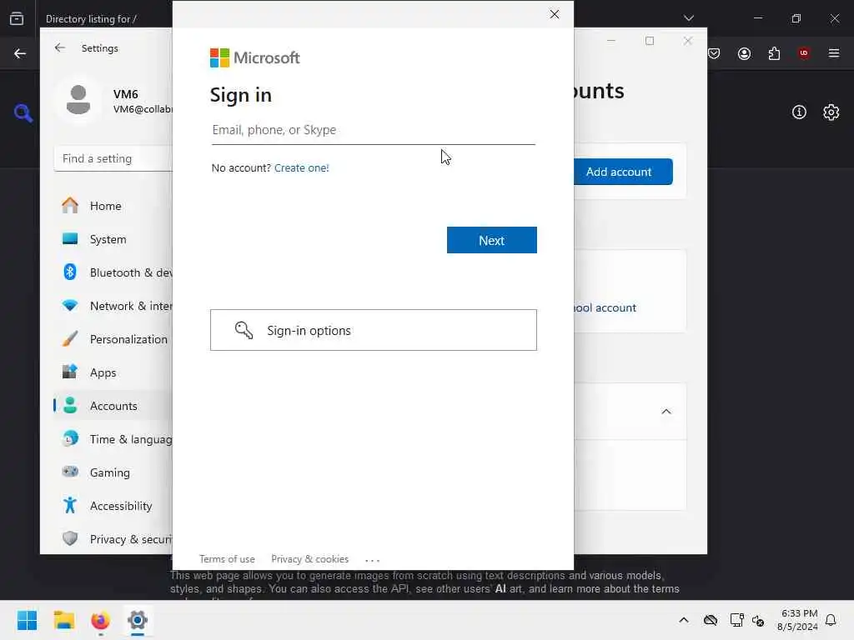The image size is (854, 640).
Task: Open Personalization settings
Action: [113, 339]
